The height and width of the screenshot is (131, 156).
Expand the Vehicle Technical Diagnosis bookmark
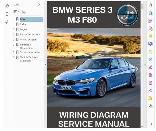pyautogui.click(x=14, y=57)
